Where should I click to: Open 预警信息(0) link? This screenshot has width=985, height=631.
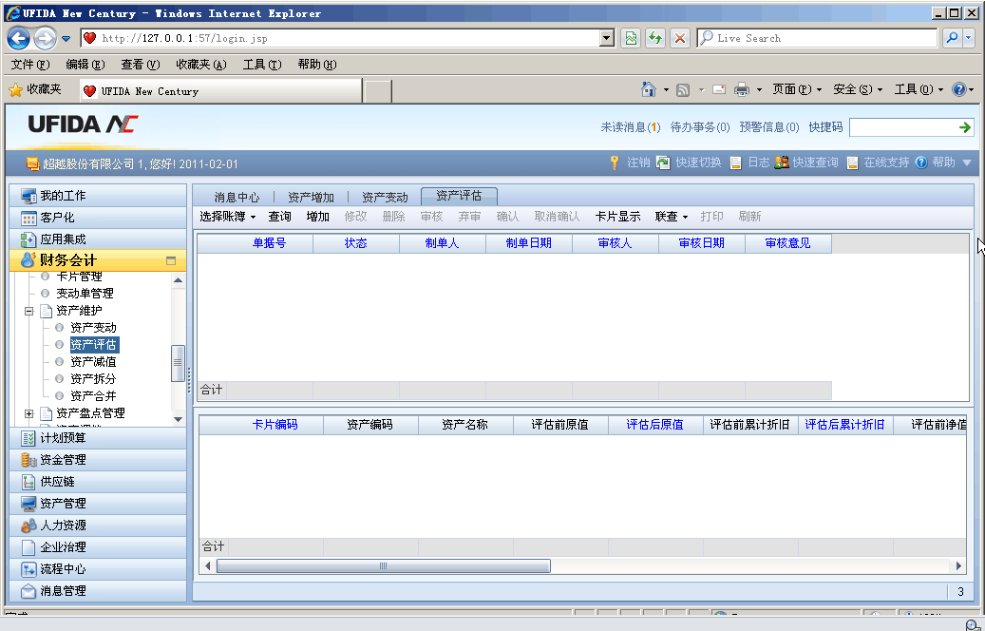click(768, 127)
